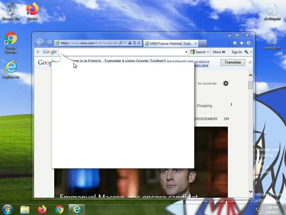The image size is (286, 215).
Task: Expand the More toolbar options
Action: [219, 52]
